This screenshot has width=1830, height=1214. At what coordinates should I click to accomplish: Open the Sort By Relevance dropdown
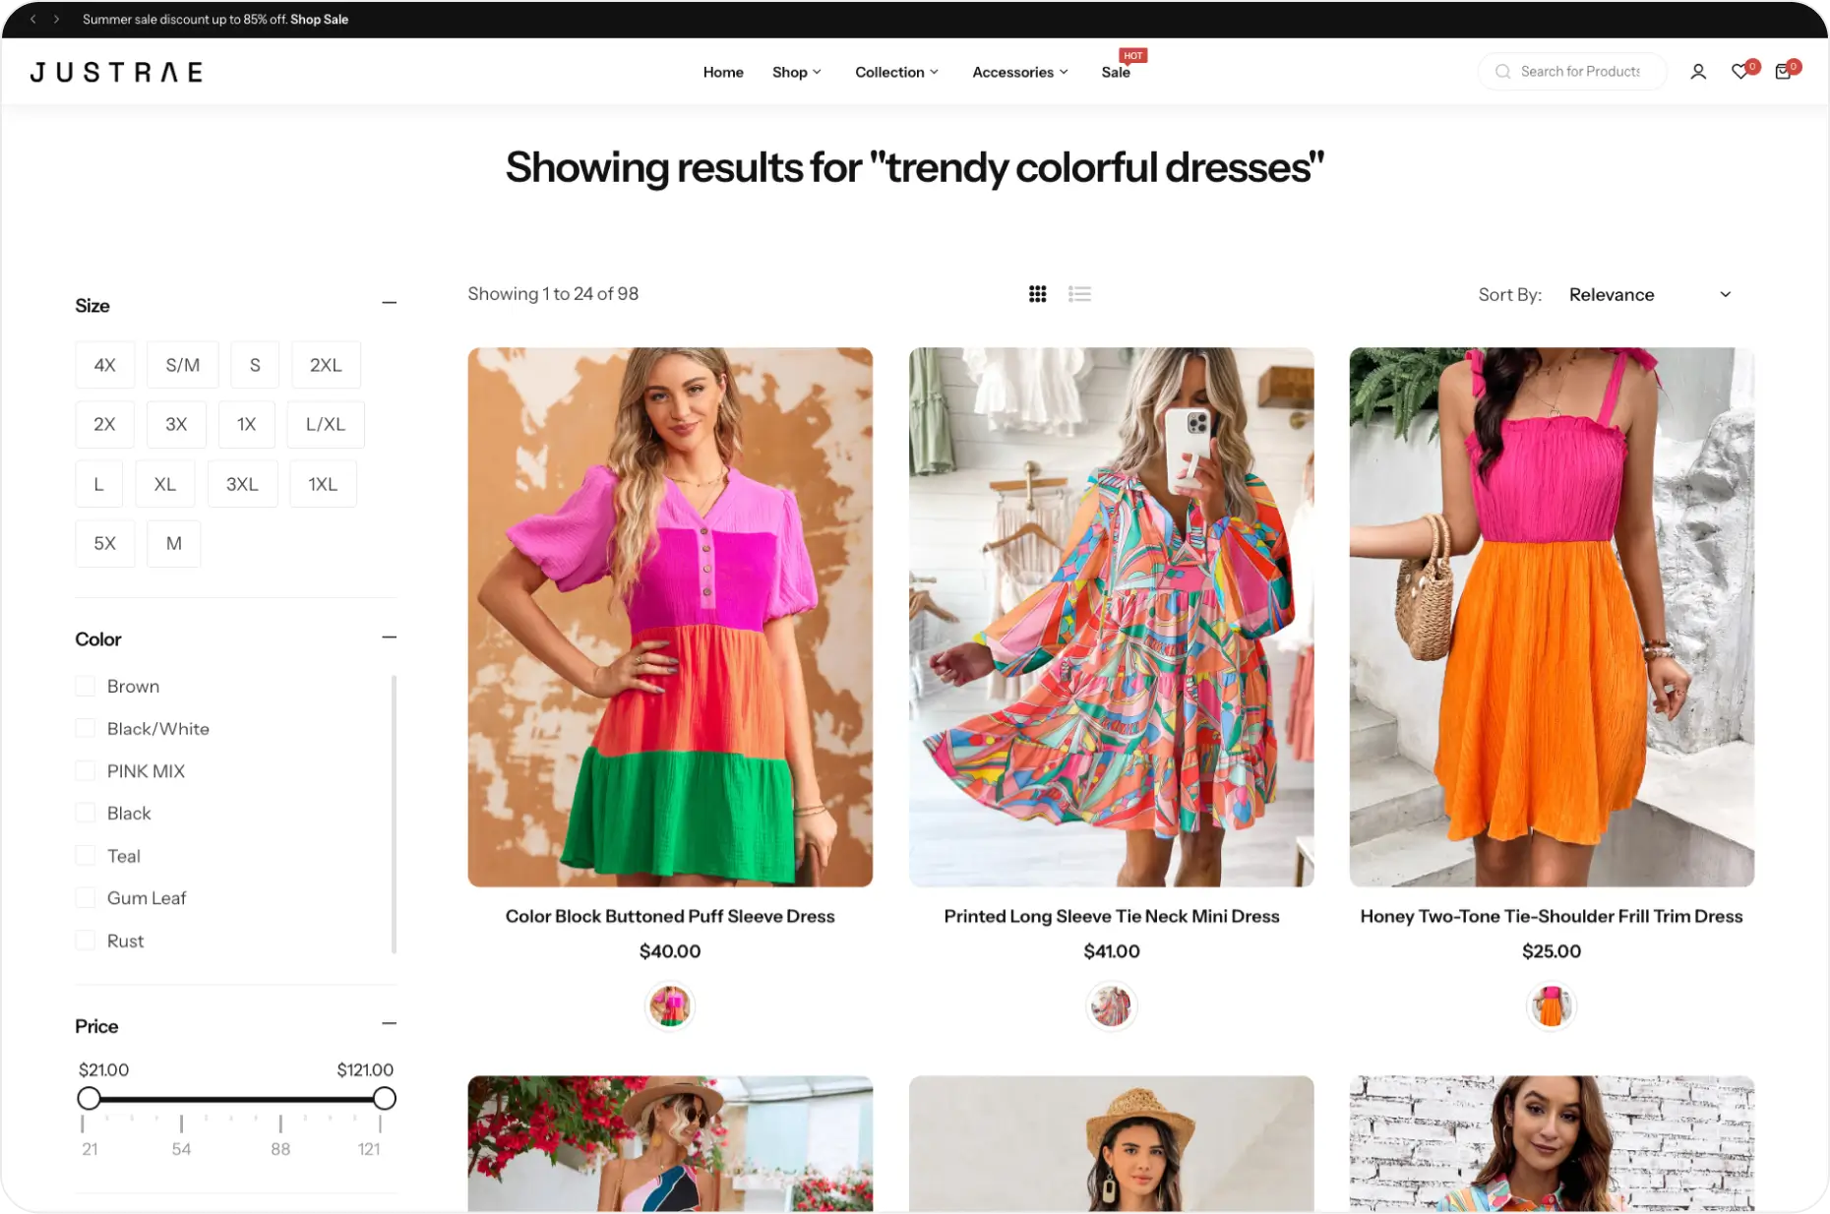click(1649, 295)
